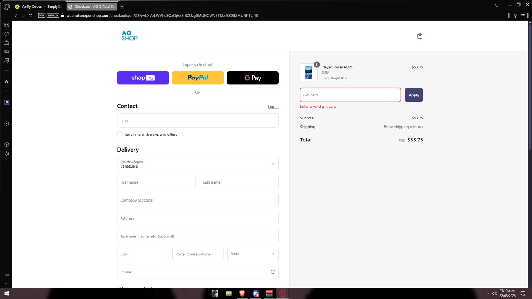
Task: Open the settings gear in sidebar
Action: (x=6, y=153)
